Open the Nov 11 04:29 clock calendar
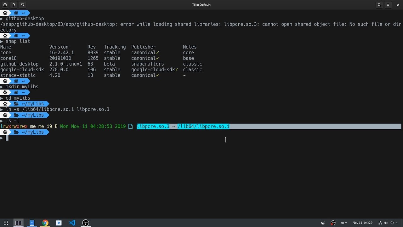403x227 pixels. [362, 223]
